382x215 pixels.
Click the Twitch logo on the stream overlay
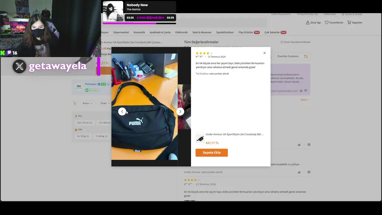[x=9, y=53]
